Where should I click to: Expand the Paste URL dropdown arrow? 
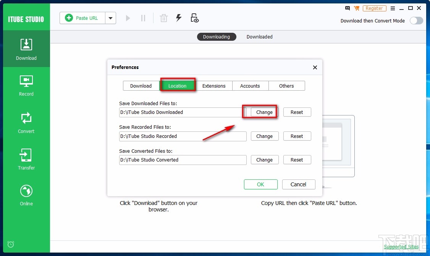(111, 18)
